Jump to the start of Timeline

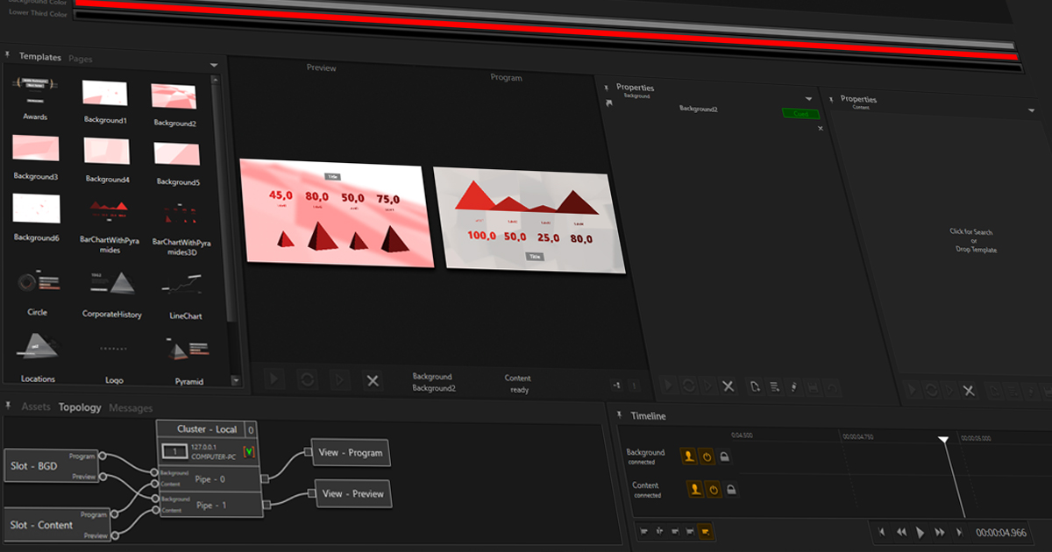(882, 532)
